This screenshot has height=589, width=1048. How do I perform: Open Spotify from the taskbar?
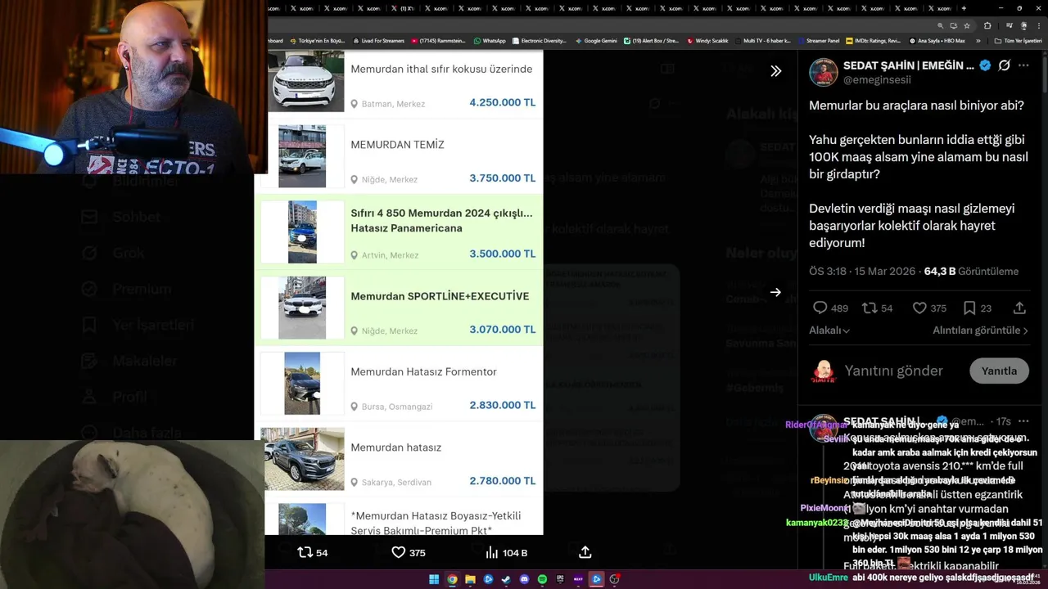pos(542,579)
